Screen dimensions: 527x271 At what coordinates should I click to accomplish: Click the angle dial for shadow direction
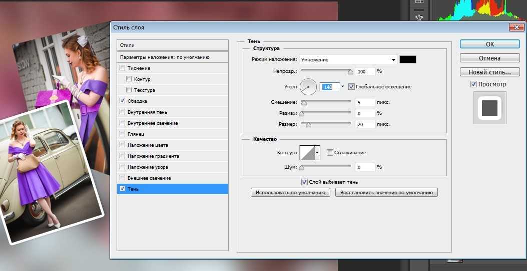[308, 87]
